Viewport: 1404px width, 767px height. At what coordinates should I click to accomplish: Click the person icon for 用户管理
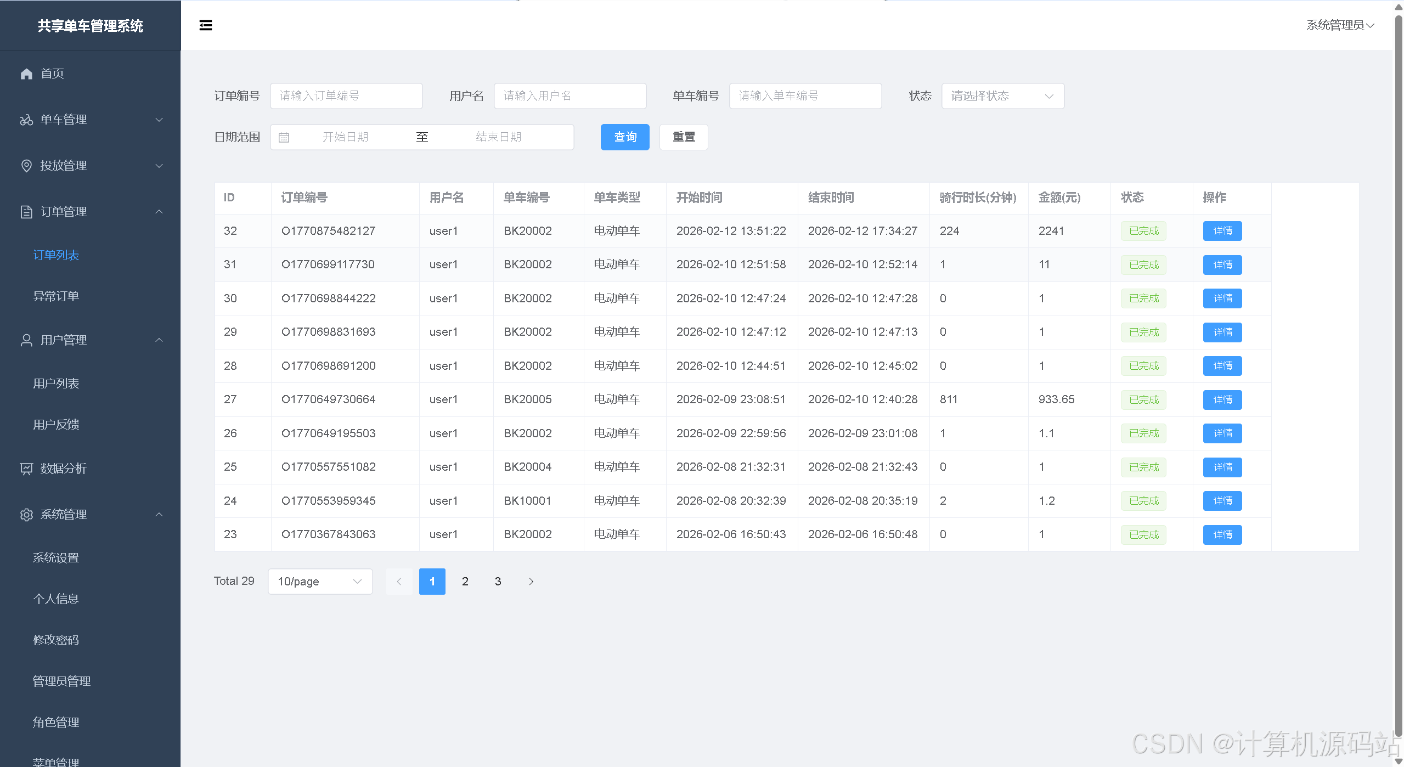26,340
